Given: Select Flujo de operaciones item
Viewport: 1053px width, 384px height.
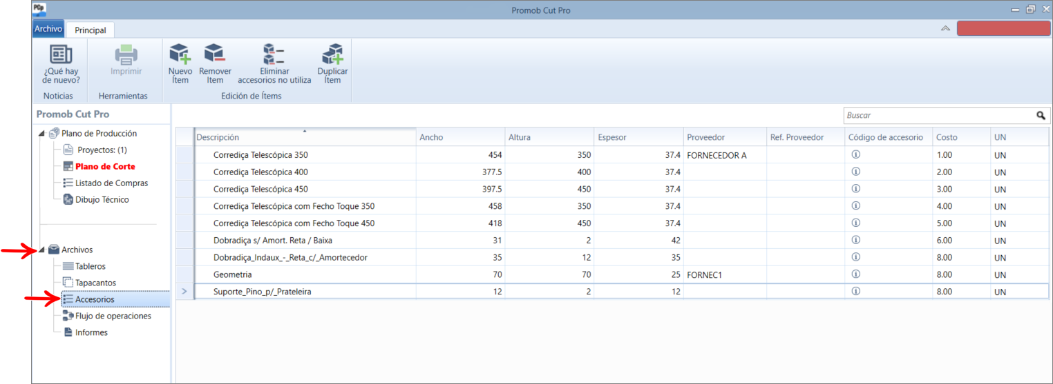Looking at the screenshot, I should (113, 316).
